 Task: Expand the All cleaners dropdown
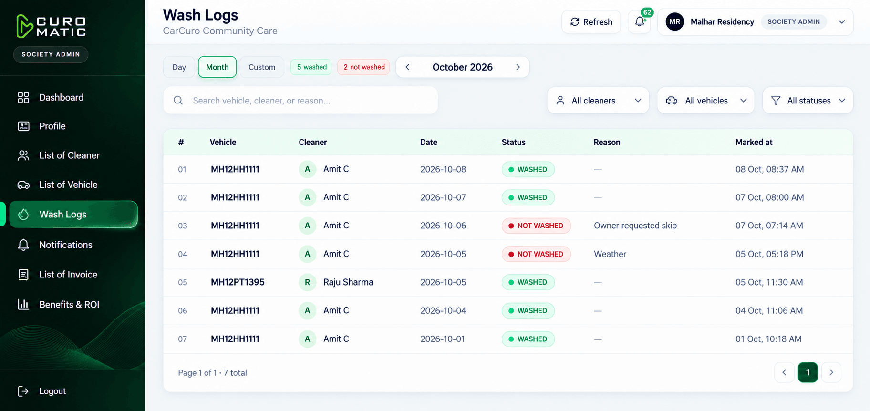point(598,101)
